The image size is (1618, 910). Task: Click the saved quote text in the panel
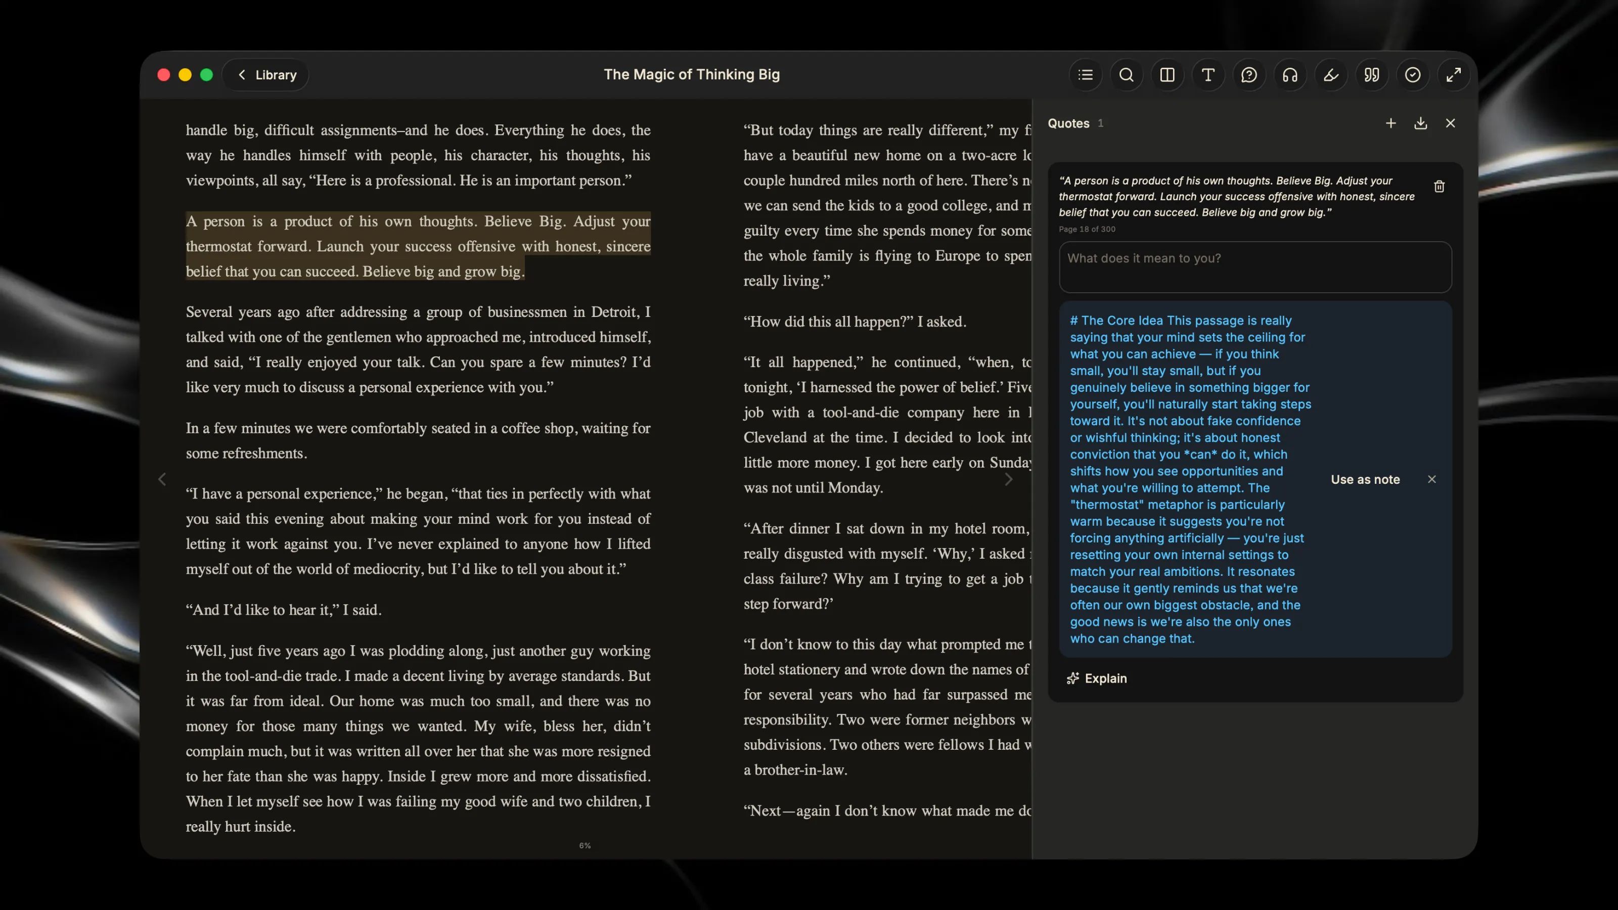pyautogui.click(x=1237, y=197)
